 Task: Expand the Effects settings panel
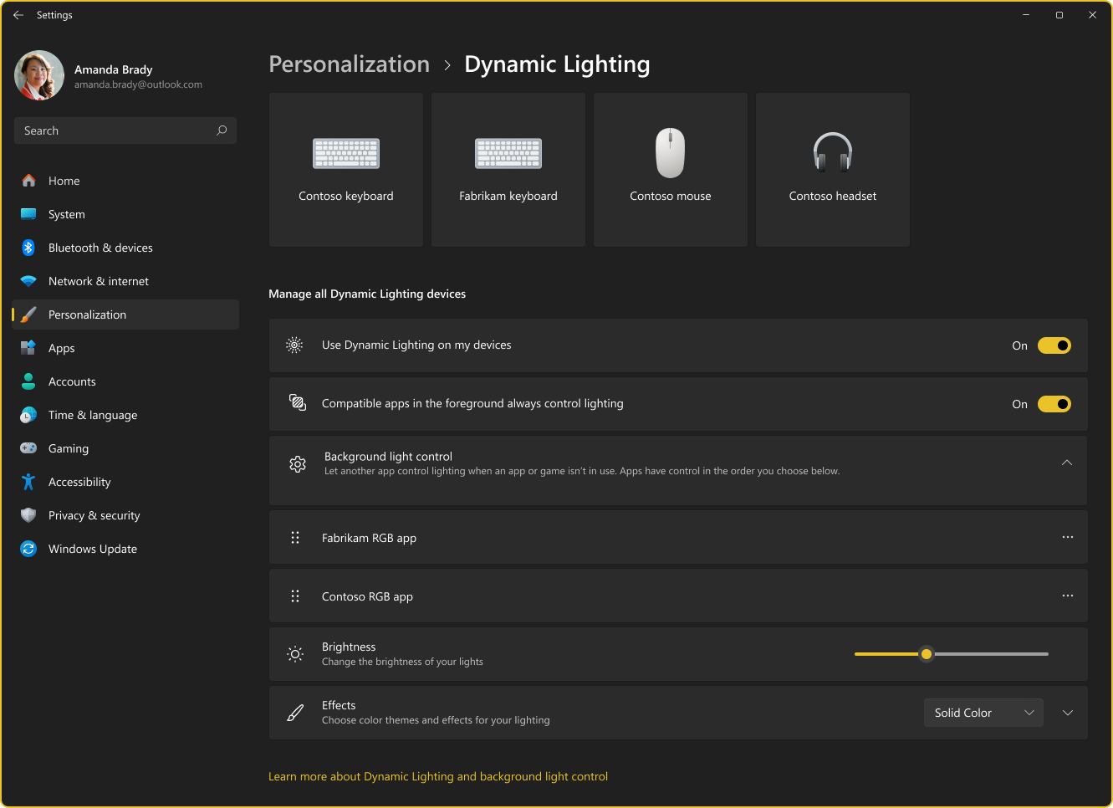[x=1068, y=713]
